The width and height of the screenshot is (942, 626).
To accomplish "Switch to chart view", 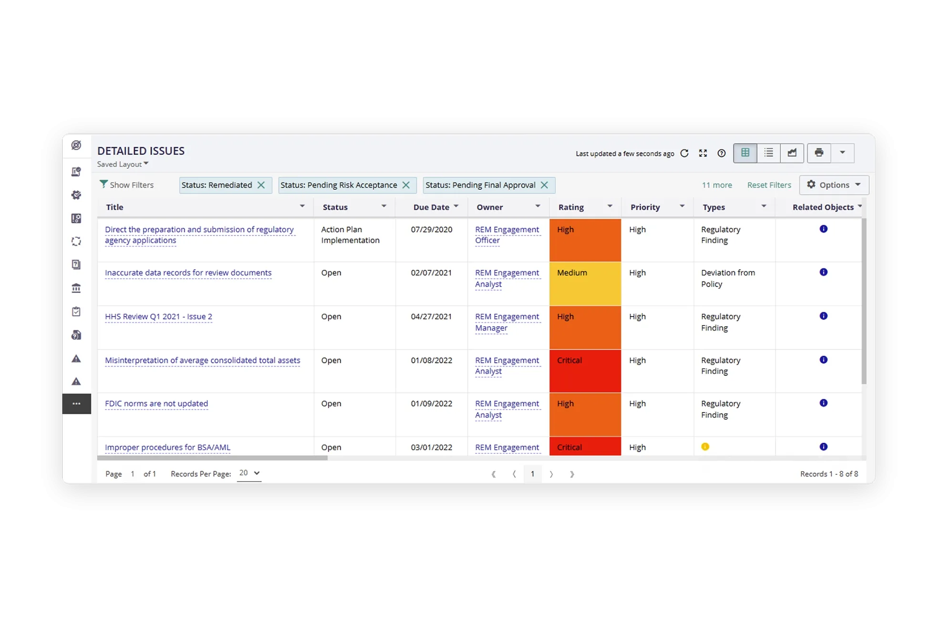I will pos(792,153).
